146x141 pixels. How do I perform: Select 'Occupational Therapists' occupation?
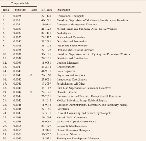[71, 37]
